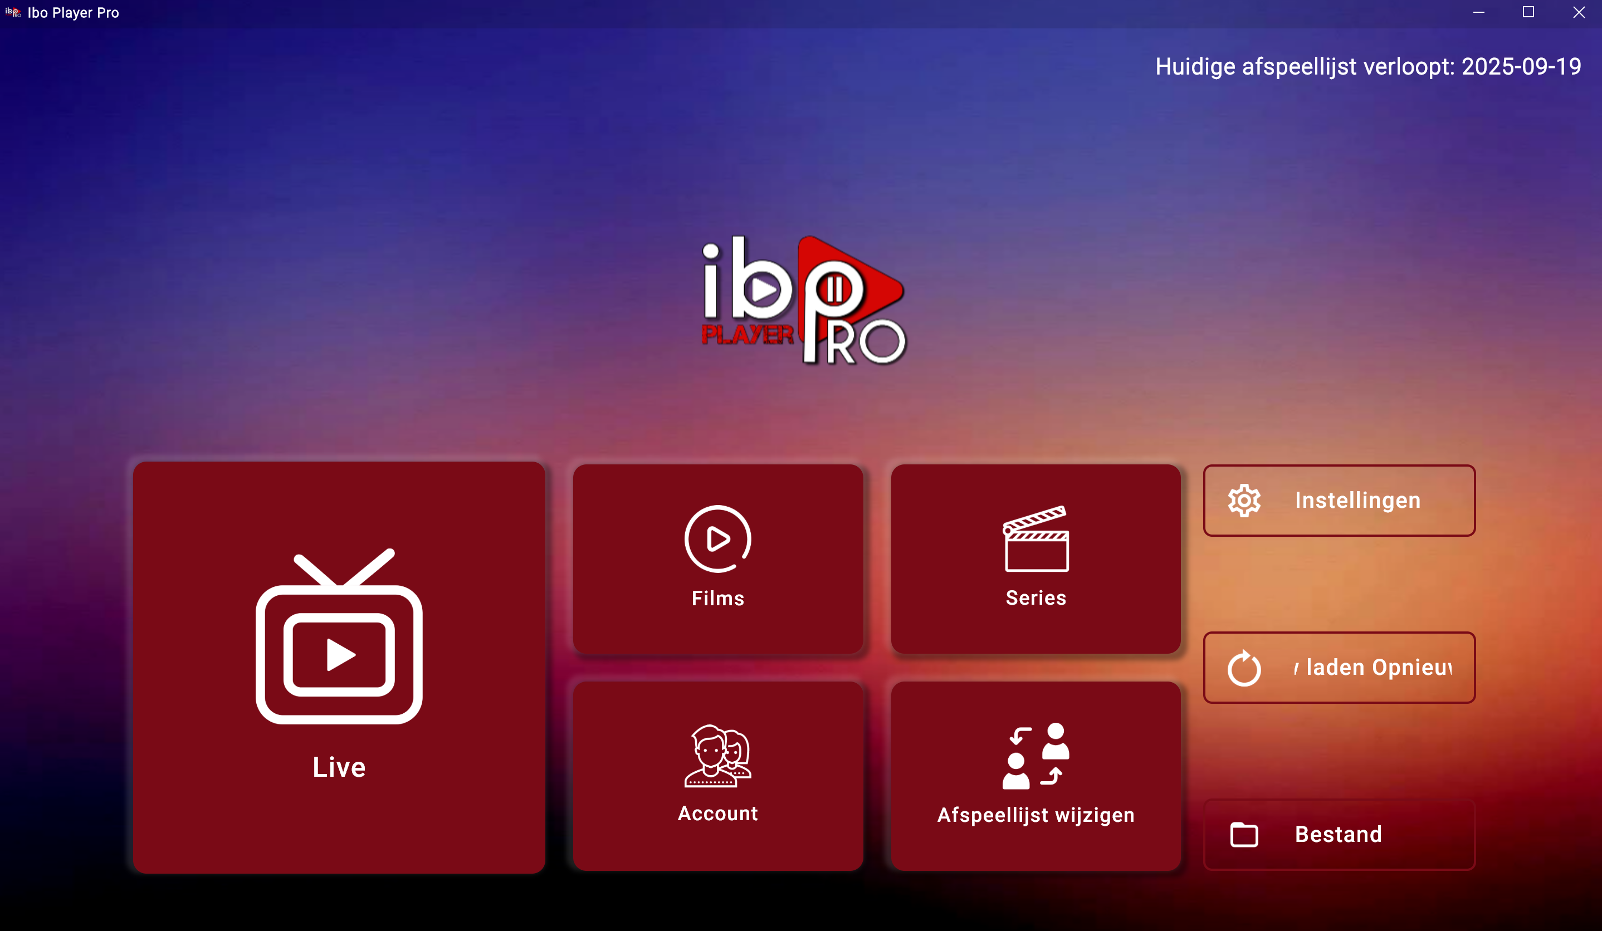Click the "Live" label text
Screen dimensions: 1602x931
tap(339, 767)
